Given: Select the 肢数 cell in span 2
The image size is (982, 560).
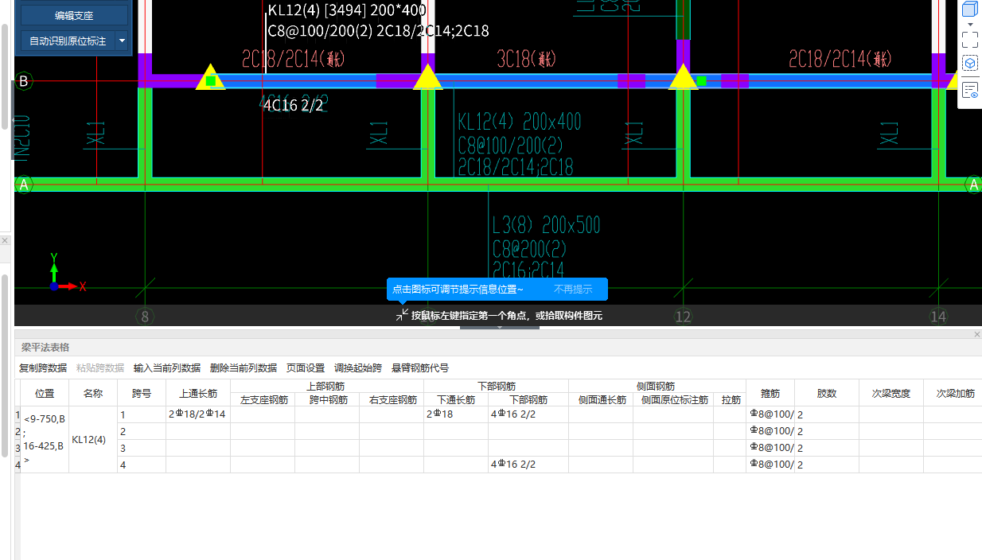Looking at the screenshot, I should click(x=827, y=431).
